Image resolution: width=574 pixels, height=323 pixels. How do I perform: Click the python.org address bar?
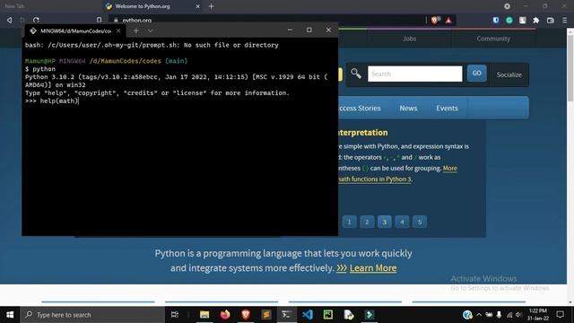[267, 20]
